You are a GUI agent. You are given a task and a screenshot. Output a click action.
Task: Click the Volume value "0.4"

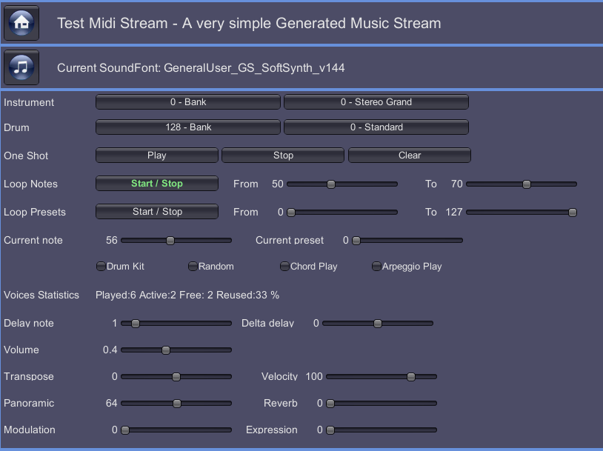[x=110, y=350]
